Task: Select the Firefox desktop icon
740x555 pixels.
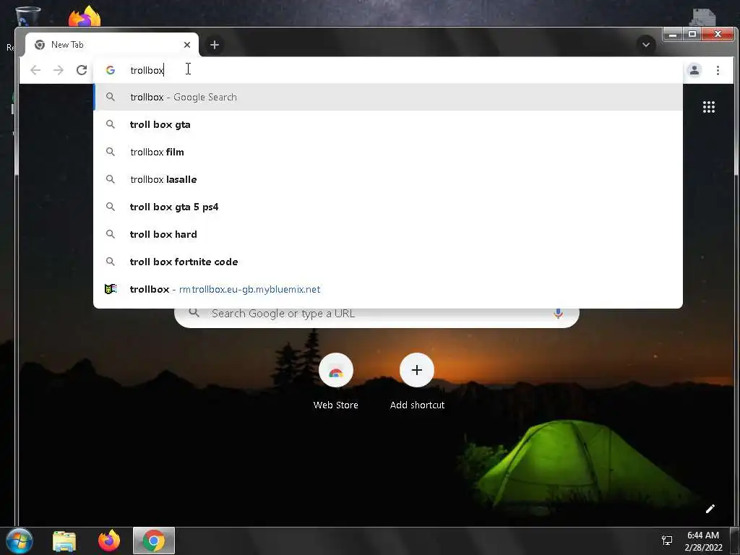Action: 85,15
